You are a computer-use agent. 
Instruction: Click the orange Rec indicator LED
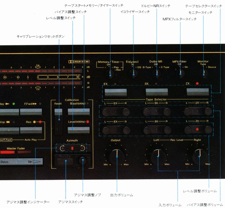(34, 122)
